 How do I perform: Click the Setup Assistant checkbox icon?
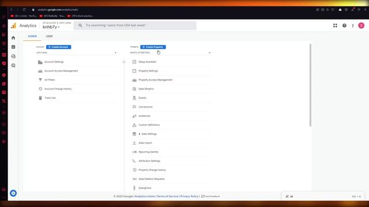tap(134, 62)
